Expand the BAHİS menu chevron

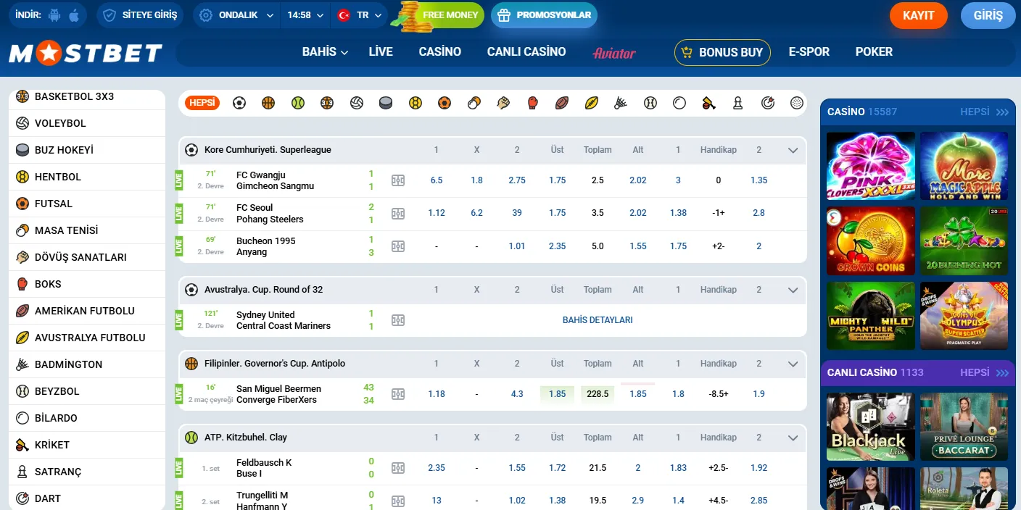tap(344, 52)
